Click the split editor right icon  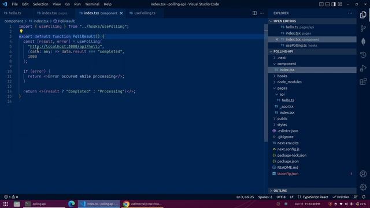(254, 13)
